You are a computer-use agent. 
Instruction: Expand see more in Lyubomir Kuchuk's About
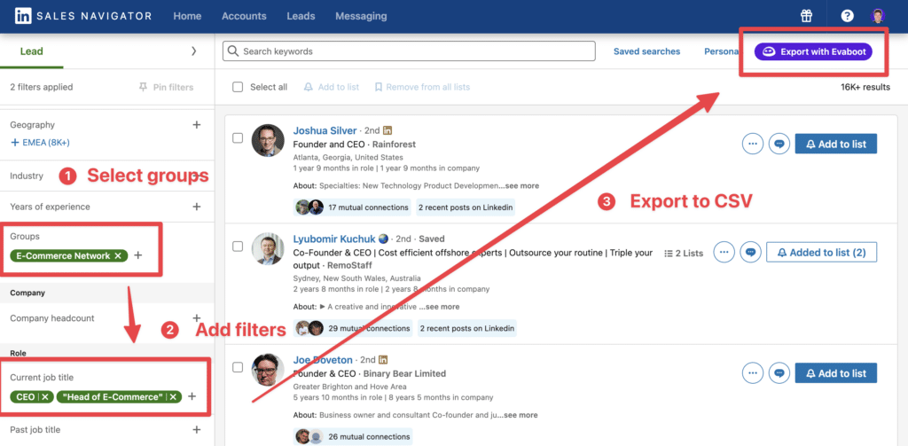coord(442,307)
